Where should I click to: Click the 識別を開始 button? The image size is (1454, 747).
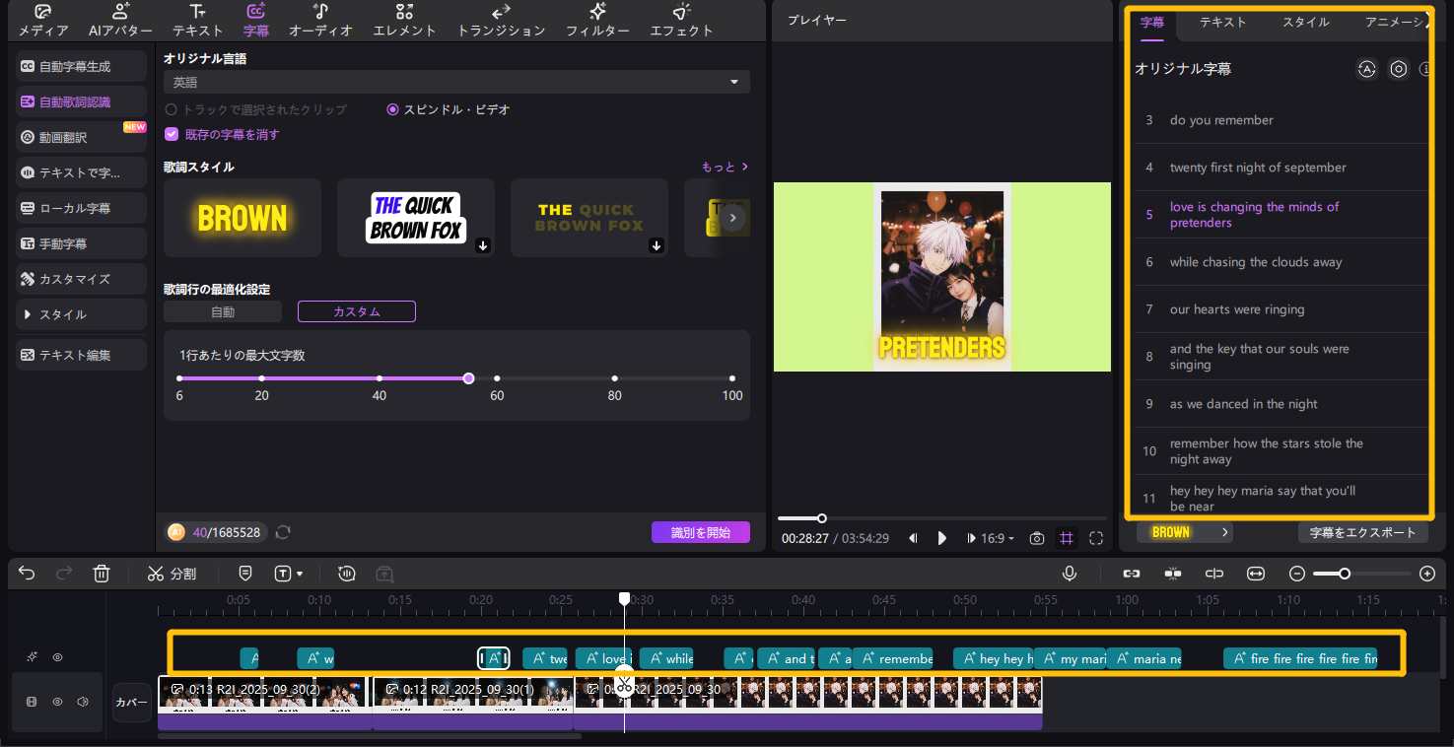point(700,532)
